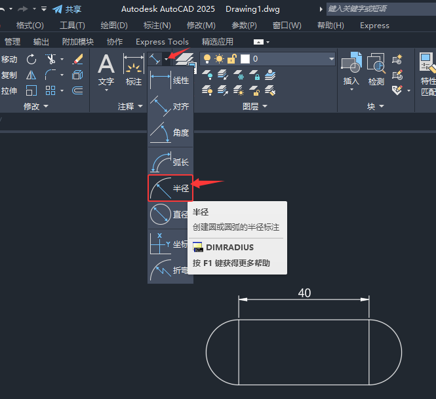
Task: Click the 特性匹配 match properties icon
Action: click(428, 74)
